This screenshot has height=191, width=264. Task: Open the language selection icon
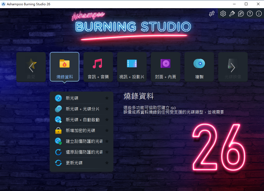pos(241,14)
